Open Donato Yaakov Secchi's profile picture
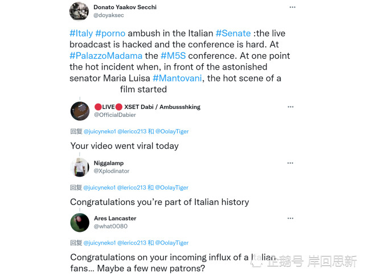Screen dimensions: 365x274 79,11
